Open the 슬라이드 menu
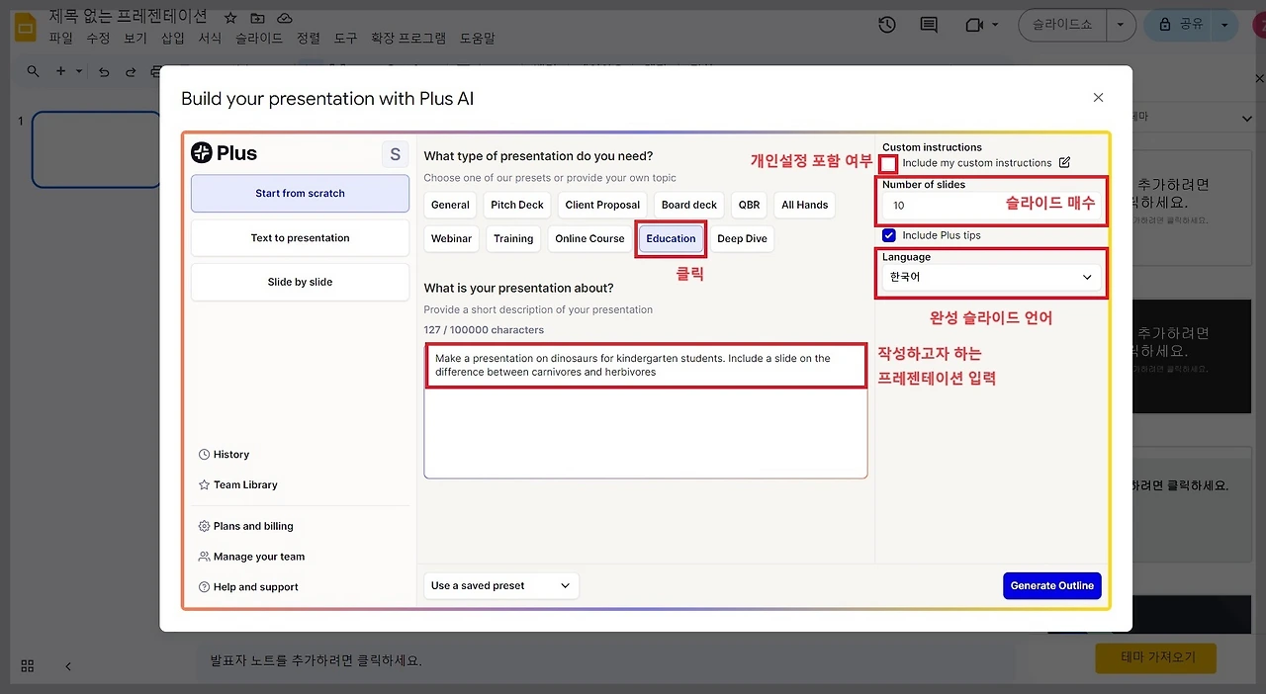The height and width of the screenshot is (694, 1266). [x=259, y=39]
